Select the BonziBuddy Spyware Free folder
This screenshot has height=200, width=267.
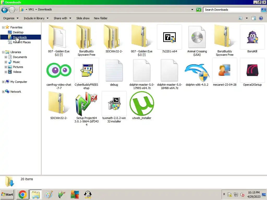(x=86, y=37)
